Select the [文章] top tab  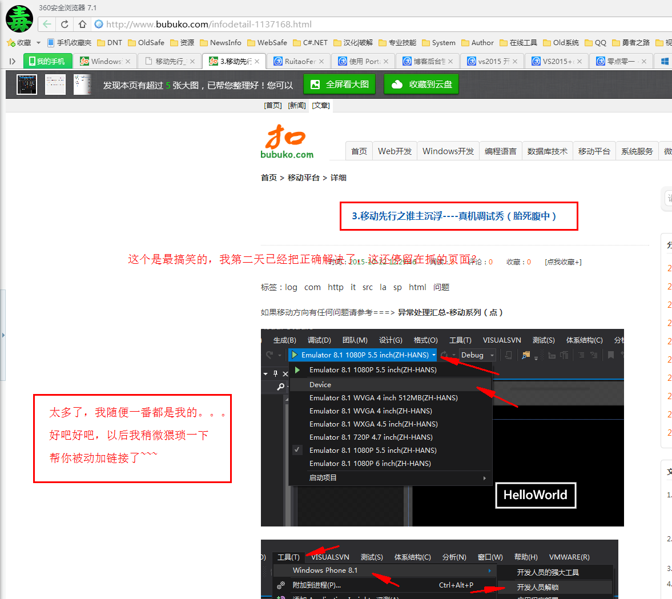pyautogui.click(x=321, y=106)
